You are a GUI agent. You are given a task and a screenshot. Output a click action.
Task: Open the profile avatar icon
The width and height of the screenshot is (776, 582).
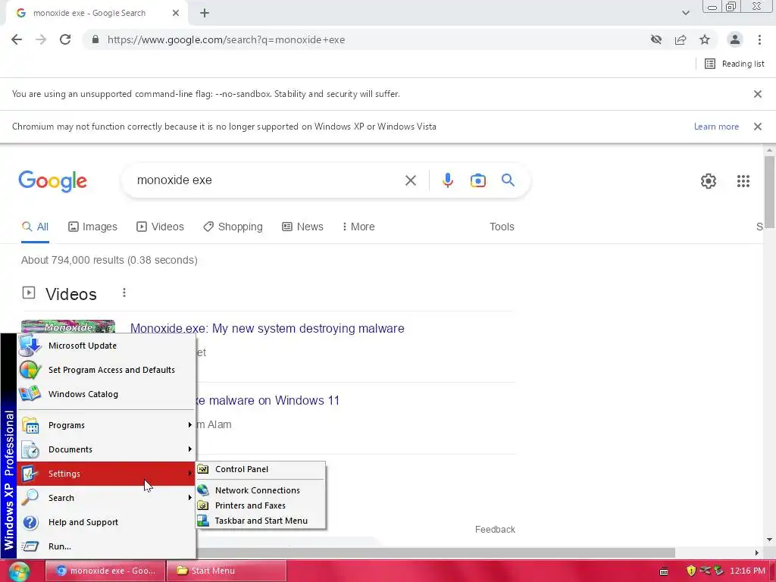[735, 39]
